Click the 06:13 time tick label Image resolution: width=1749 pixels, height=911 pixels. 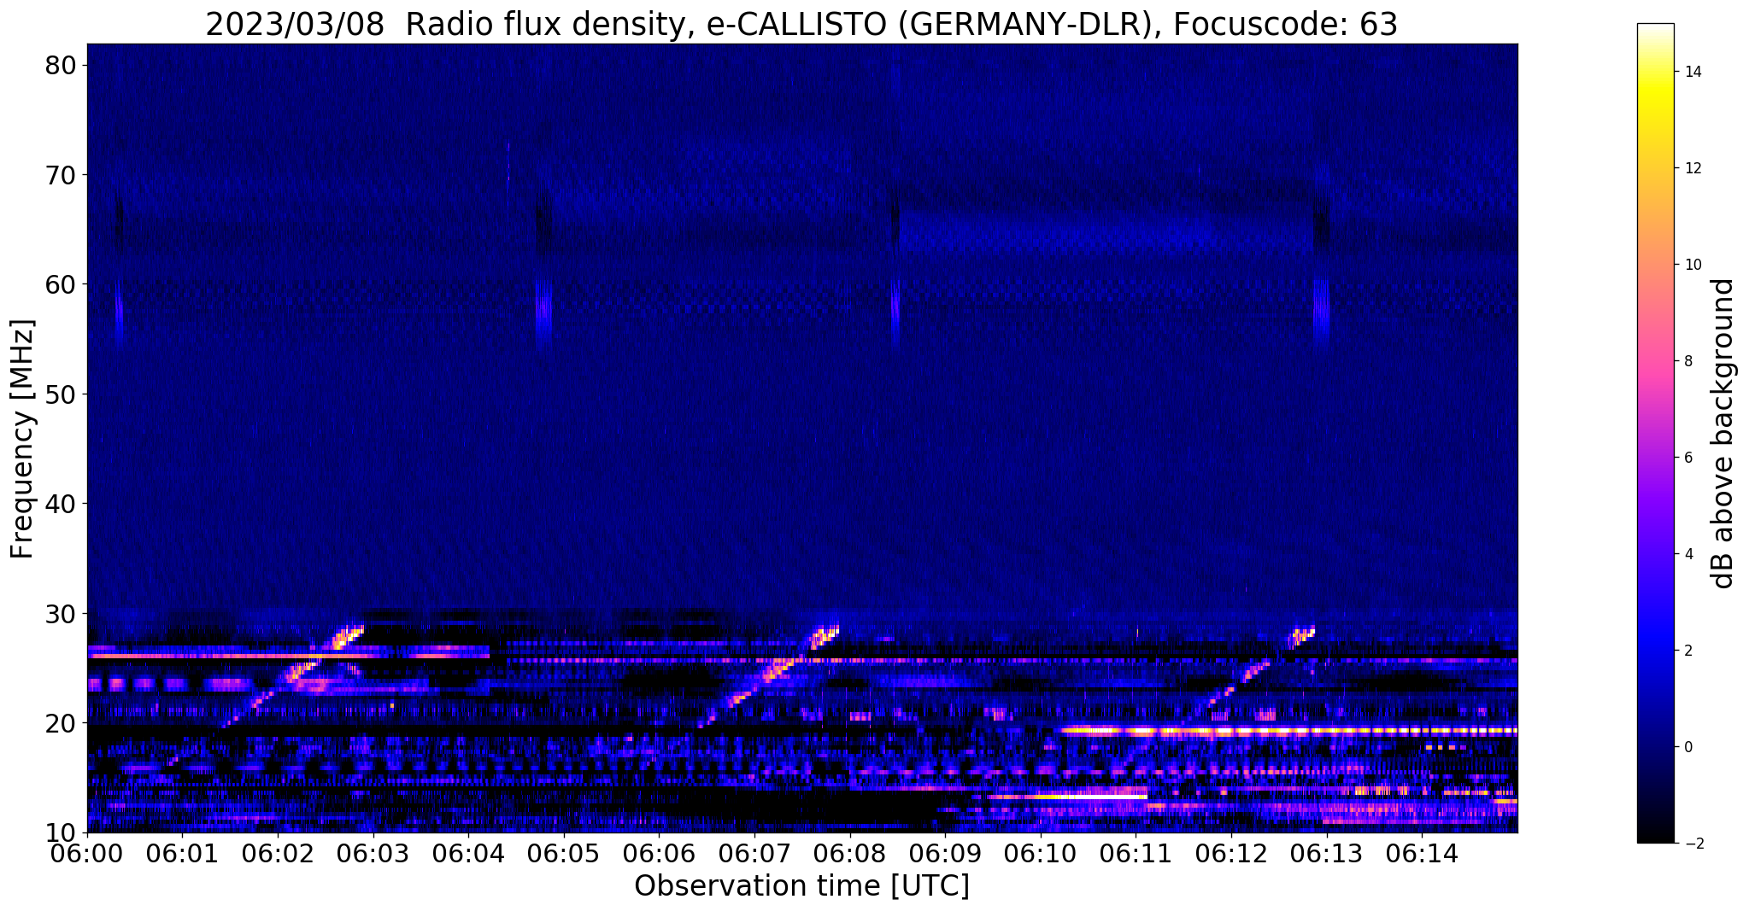point(1327,853)
